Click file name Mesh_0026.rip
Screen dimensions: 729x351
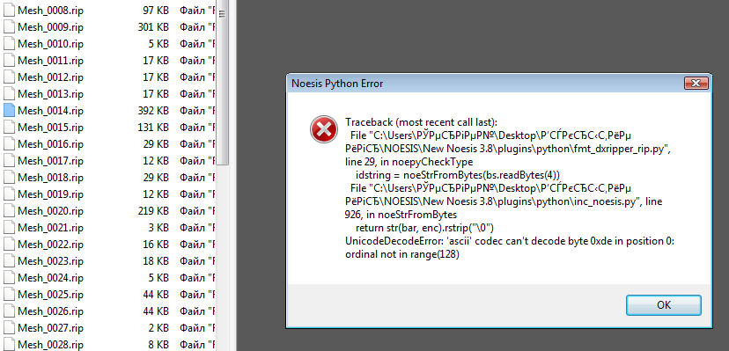pos(51,311)
